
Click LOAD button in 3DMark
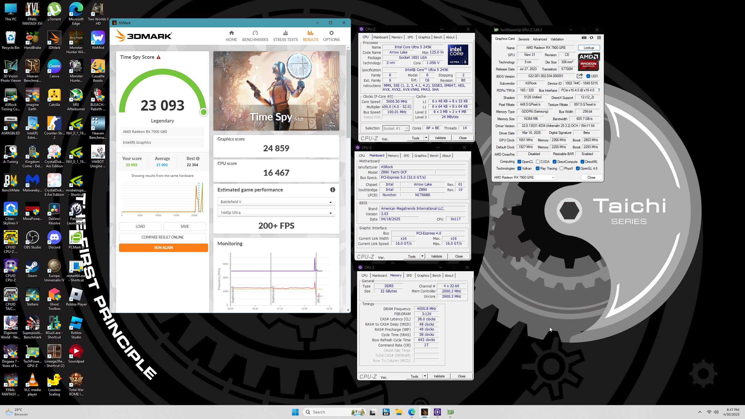tap(140, 226)
